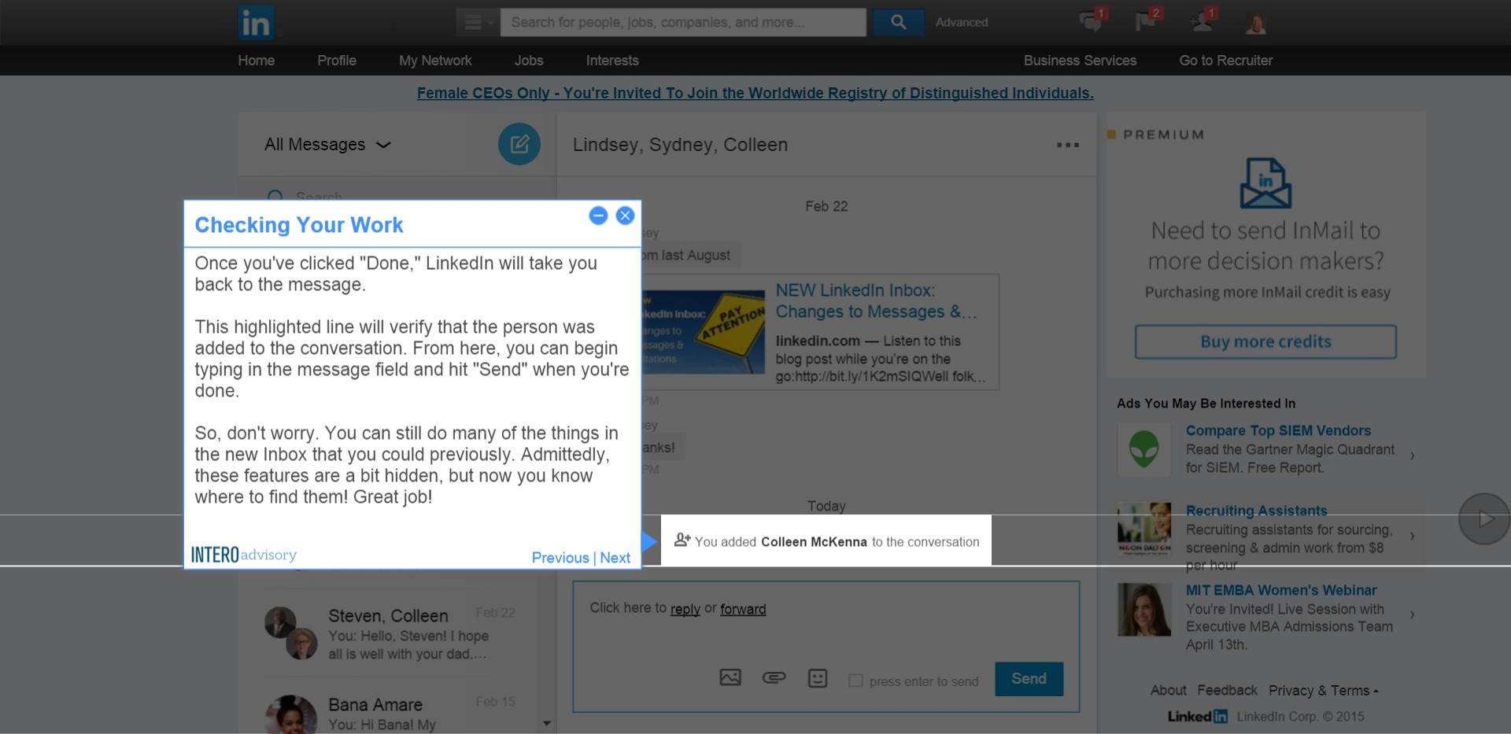
Task: Open the Female CEOs Only ad link
Action: pos(755,93)
